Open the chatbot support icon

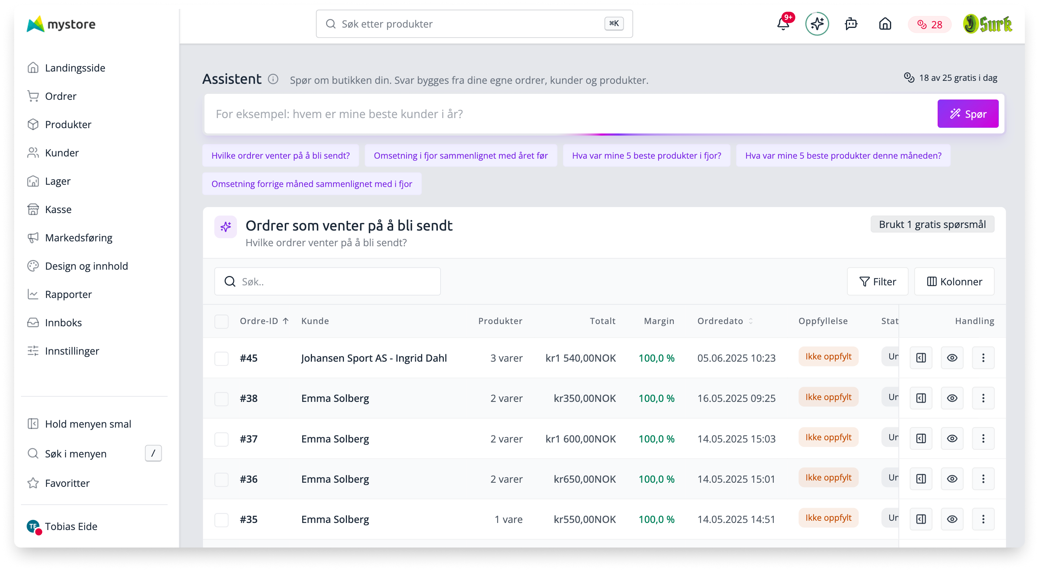coord(851,24)
